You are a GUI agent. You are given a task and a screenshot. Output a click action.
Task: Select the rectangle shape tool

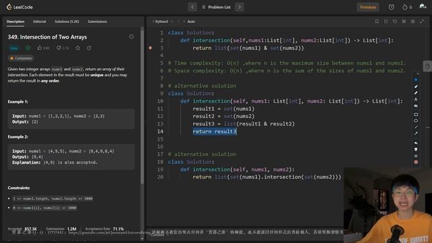click(416, 114)
